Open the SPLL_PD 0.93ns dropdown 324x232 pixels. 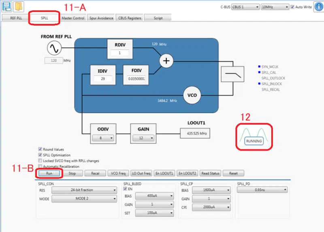pyautogui.click(x=262, y=190)
